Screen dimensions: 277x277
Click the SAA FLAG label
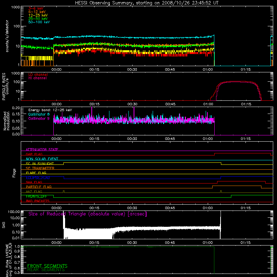[x=34, y=182]
